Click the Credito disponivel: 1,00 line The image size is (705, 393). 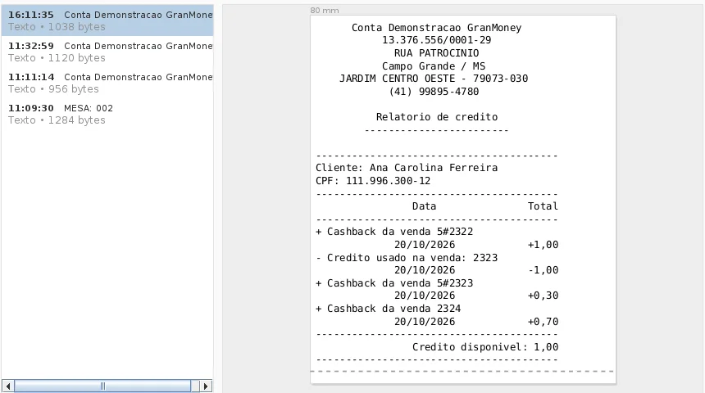485,347
